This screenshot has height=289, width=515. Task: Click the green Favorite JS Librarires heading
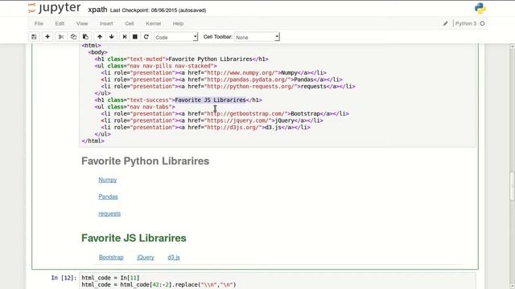coord(134,238)
